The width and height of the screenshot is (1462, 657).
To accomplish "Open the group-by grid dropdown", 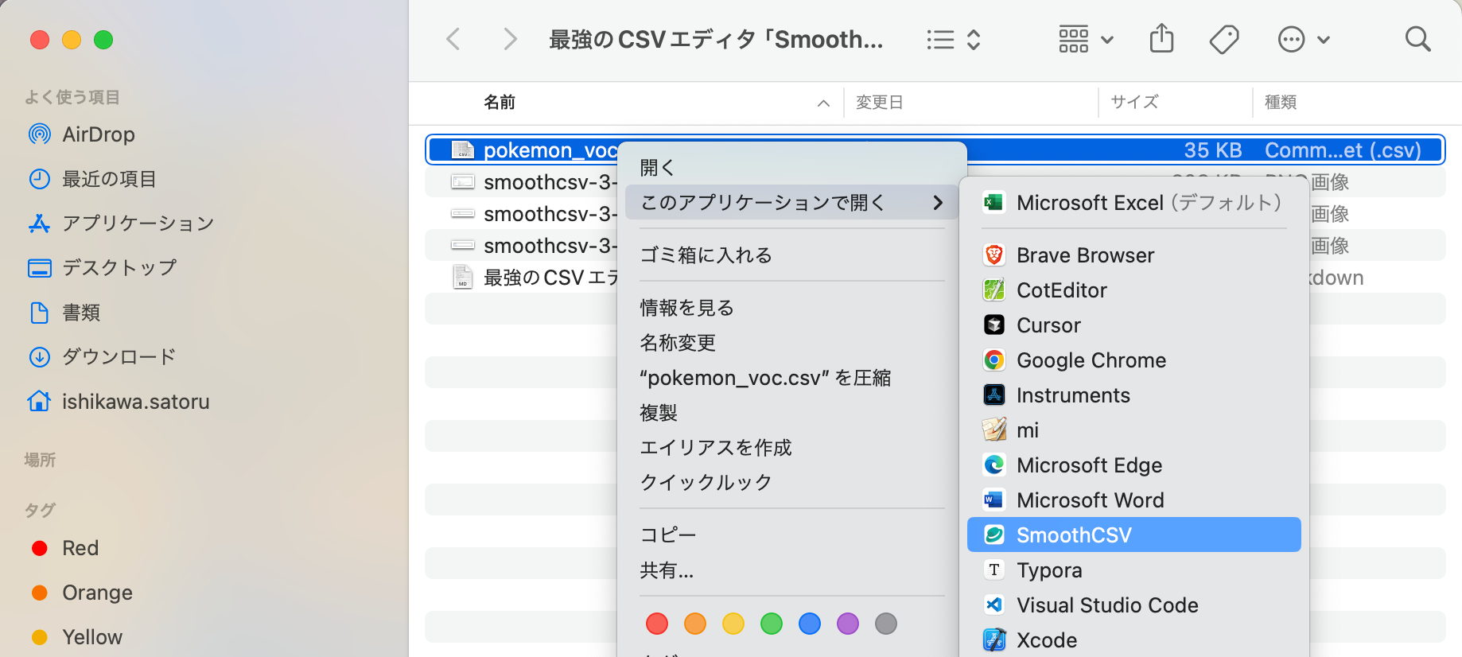I will click(x=1086, y=39).
